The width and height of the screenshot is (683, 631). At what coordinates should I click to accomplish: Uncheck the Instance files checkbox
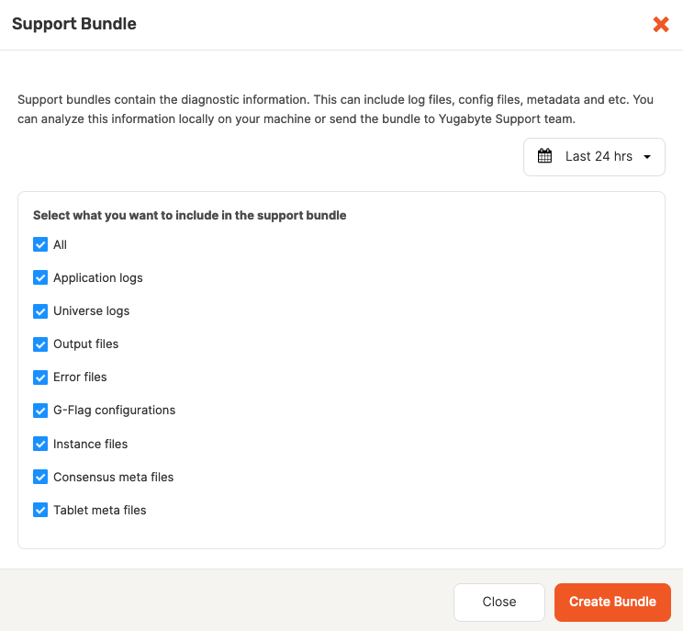(40, 444)
